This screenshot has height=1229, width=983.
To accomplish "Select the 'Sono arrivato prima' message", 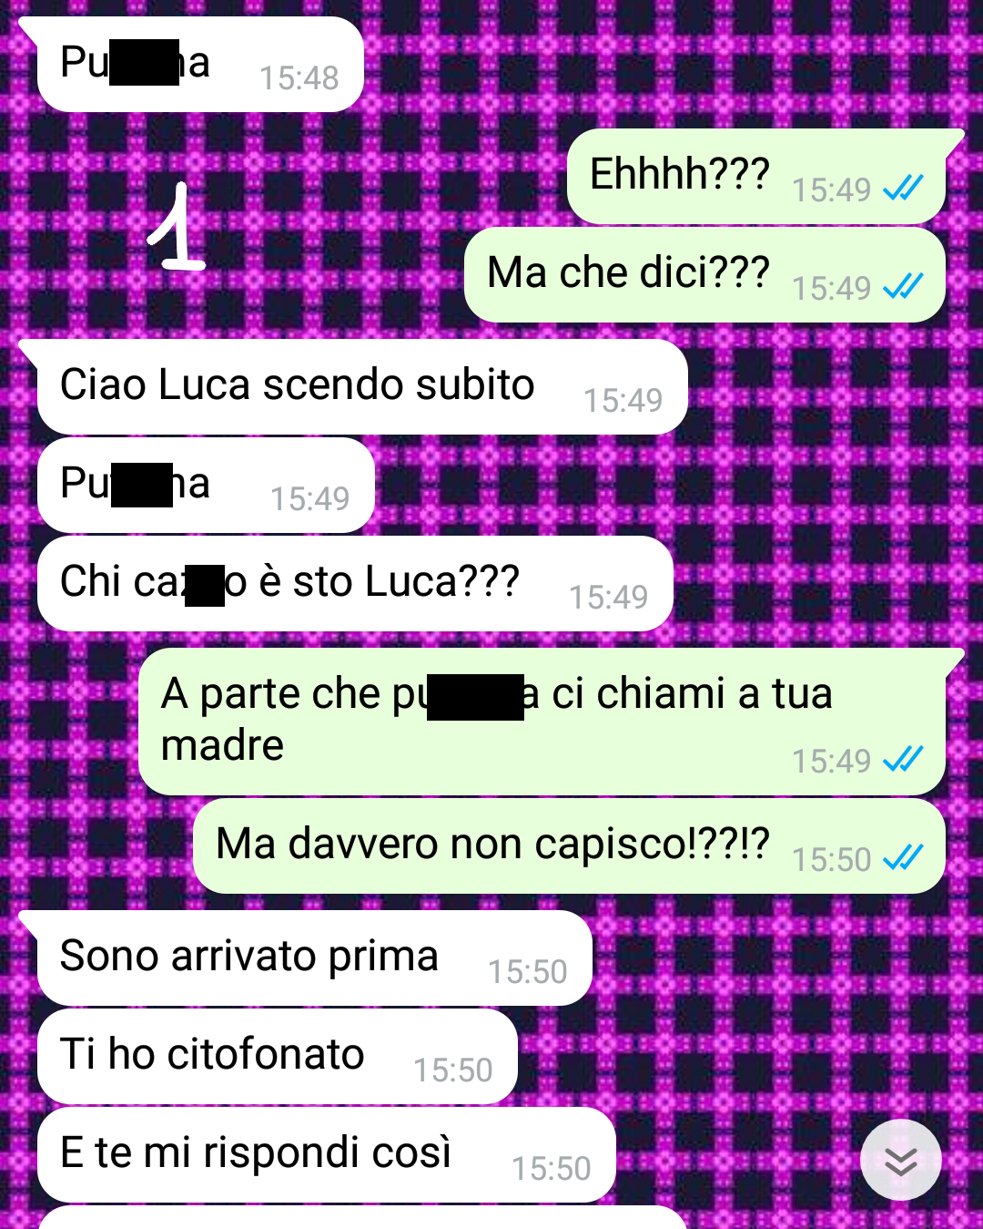I will click(315, 958).
